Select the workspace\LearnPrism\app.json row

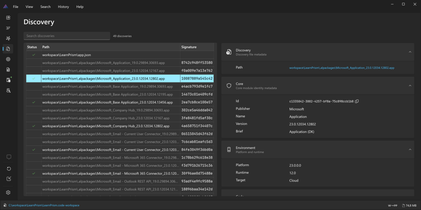click(x=120, y=55)
